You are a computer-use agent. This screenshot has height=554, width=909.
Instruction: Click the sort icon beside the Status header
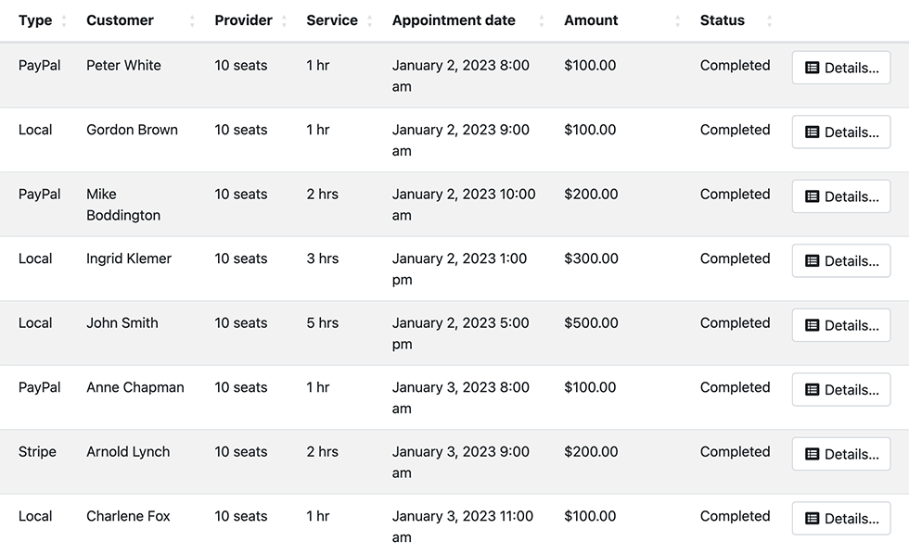(768, 20)
